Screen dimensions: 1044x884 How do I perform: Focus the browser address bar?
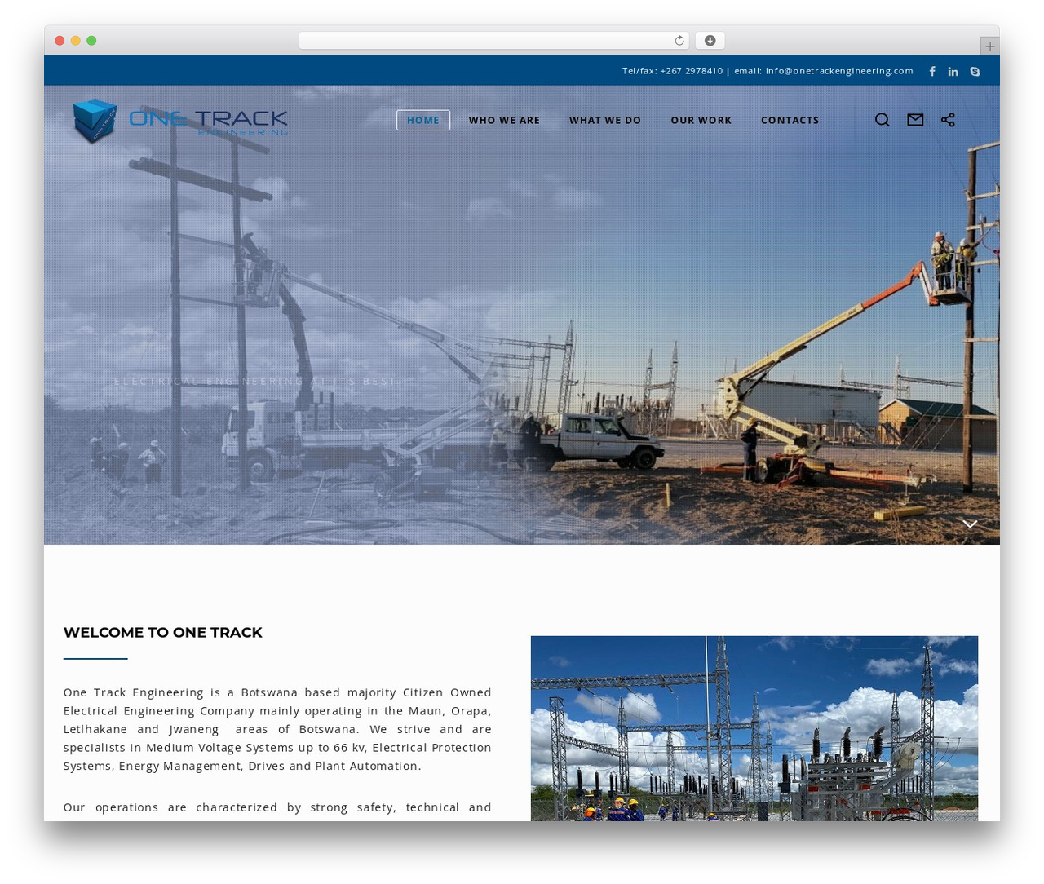494,41
